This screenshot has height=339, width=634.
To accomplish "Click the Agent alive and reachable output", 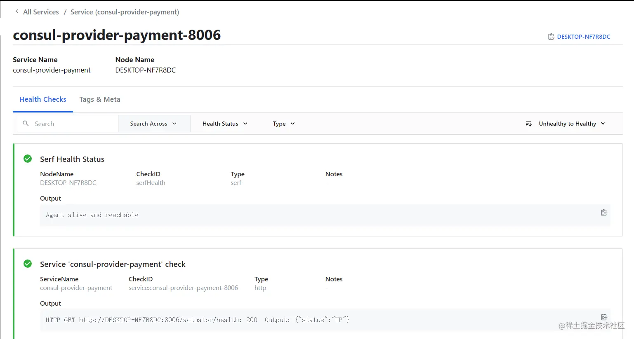I will [x=92, y=215].
